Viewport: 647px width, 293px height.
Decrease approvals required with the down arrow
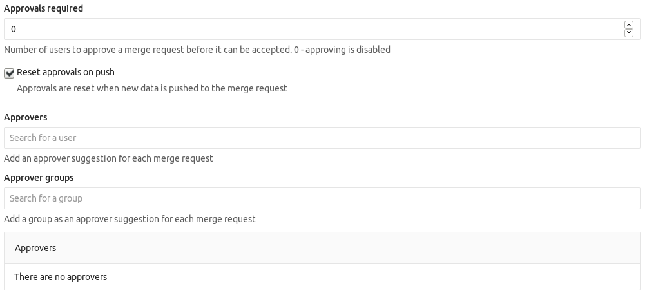point(628,33)
